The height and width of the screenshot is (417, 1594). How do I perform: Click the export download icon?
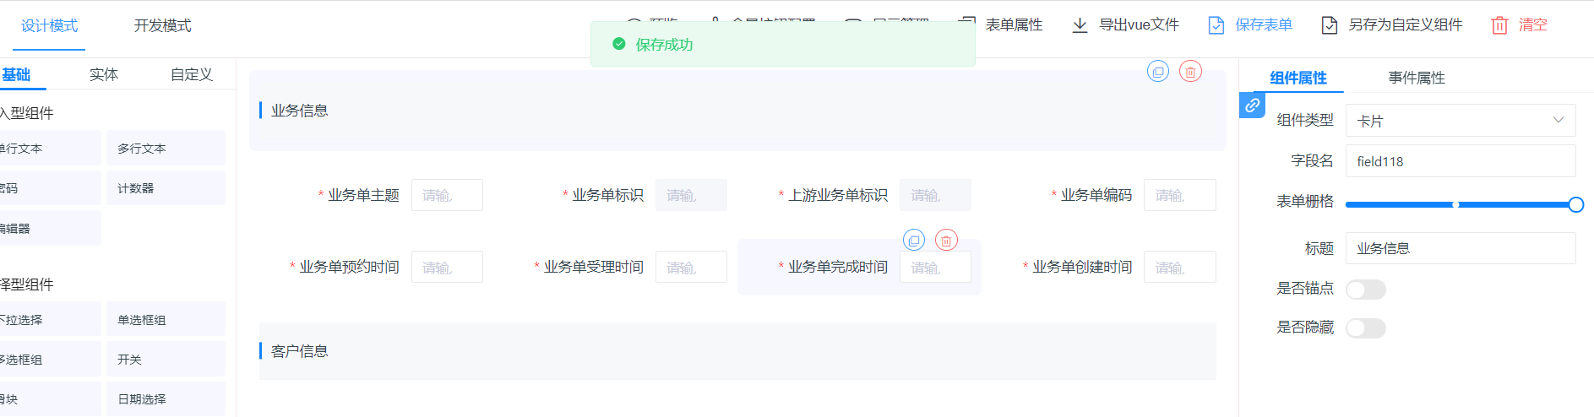(x=1080, y=25)
